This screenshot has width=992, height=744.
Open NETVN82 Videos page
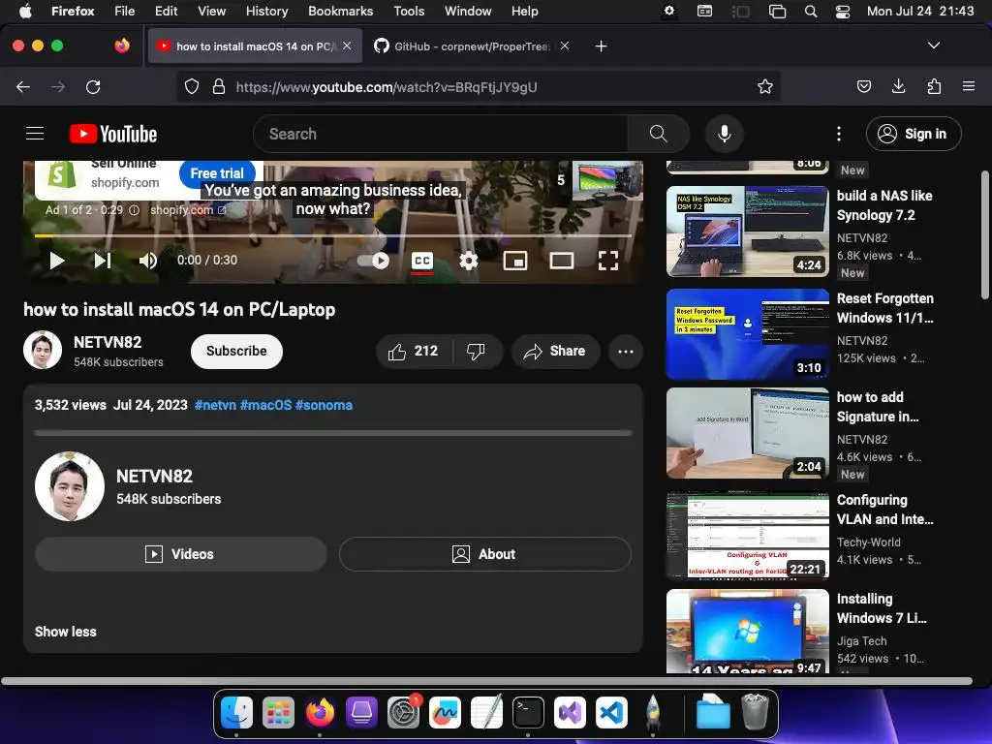181,554
